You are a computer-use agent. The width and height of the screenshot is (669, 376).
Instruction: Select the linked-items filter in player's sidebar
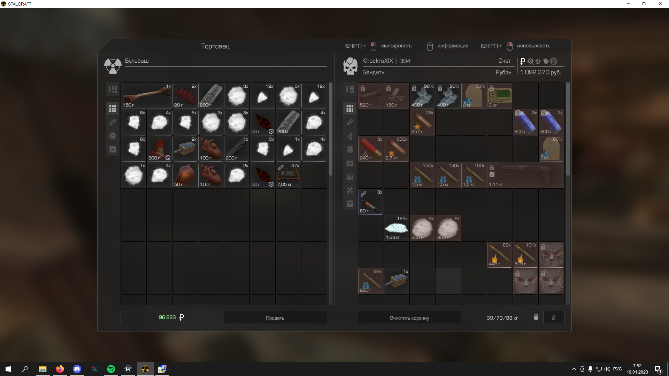(x=350, y=122)
